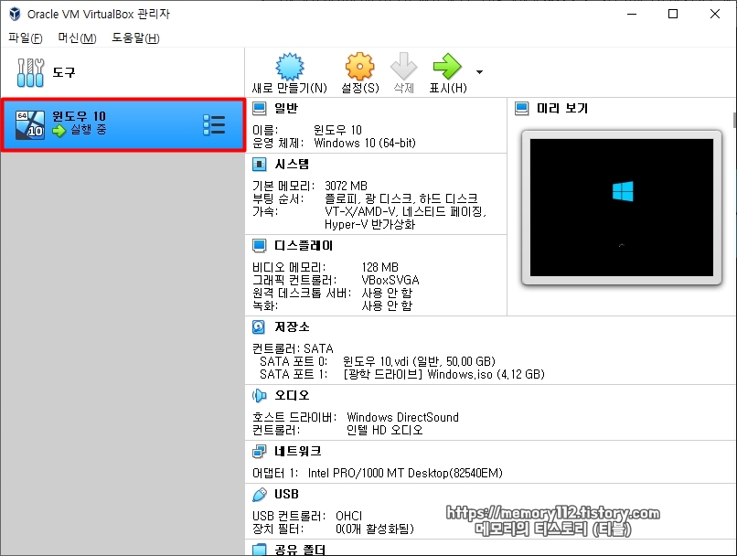Maximize the VirtualBox manager window
Viewport: 737px width, 556px height.
(673, 14)
